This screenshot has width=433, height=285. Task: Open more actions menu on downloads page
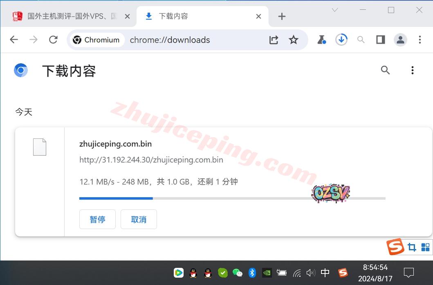[412, 70]
